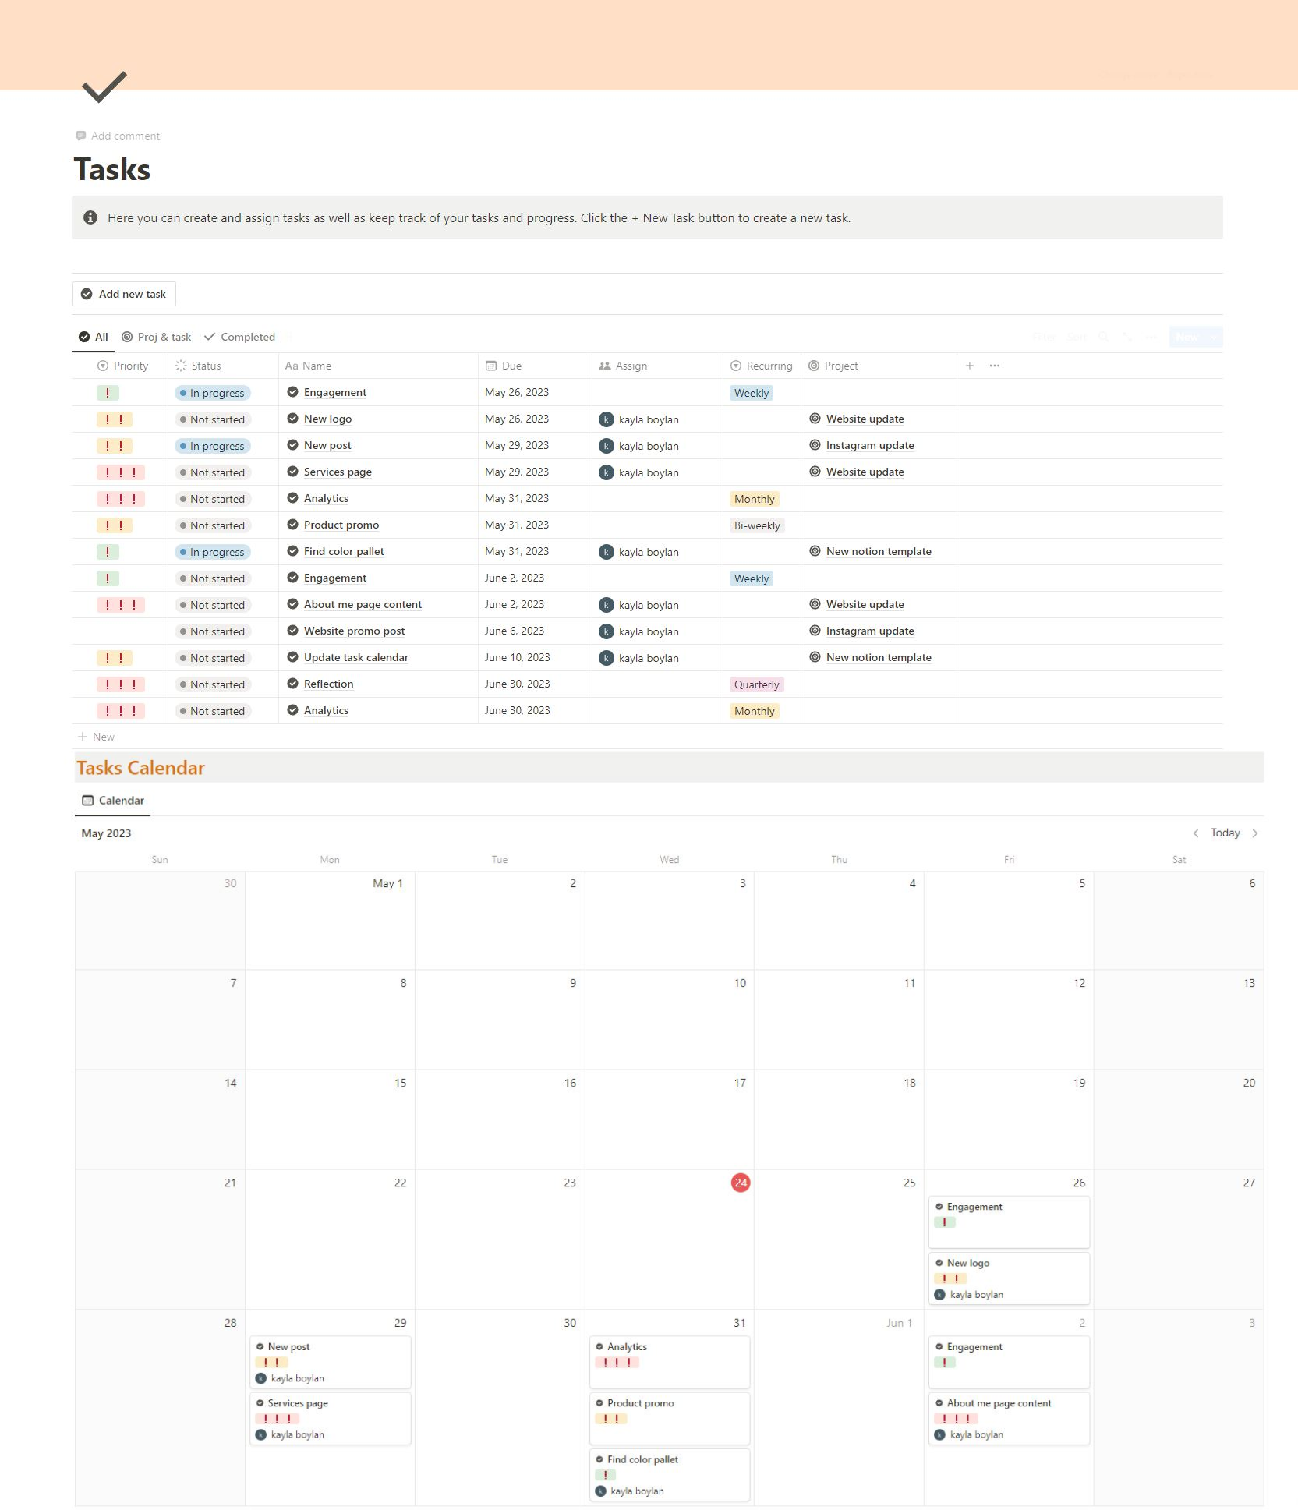Open the New button dropdown chevron

click(1213, 337)
